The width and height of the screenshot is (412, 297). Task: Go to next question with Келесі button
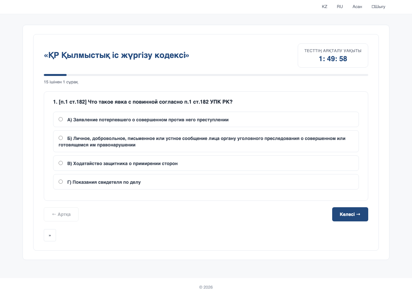click(x=350, y=214)
